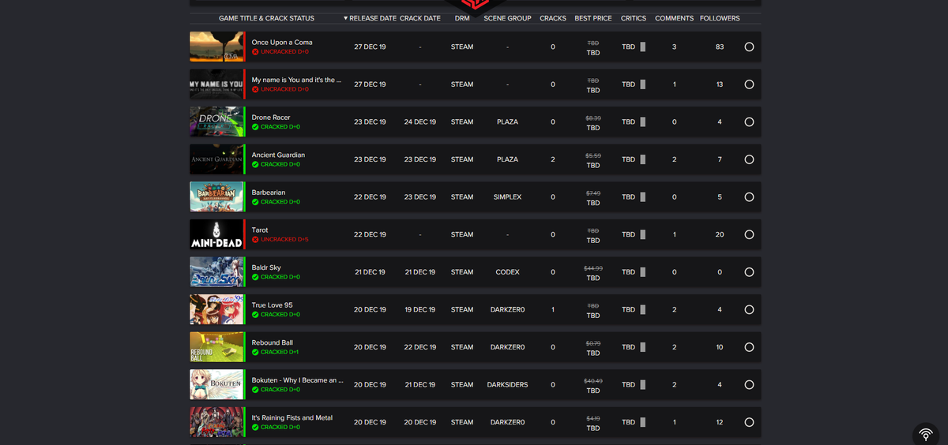Click the critics score bar for Tarot

point(643,234)
